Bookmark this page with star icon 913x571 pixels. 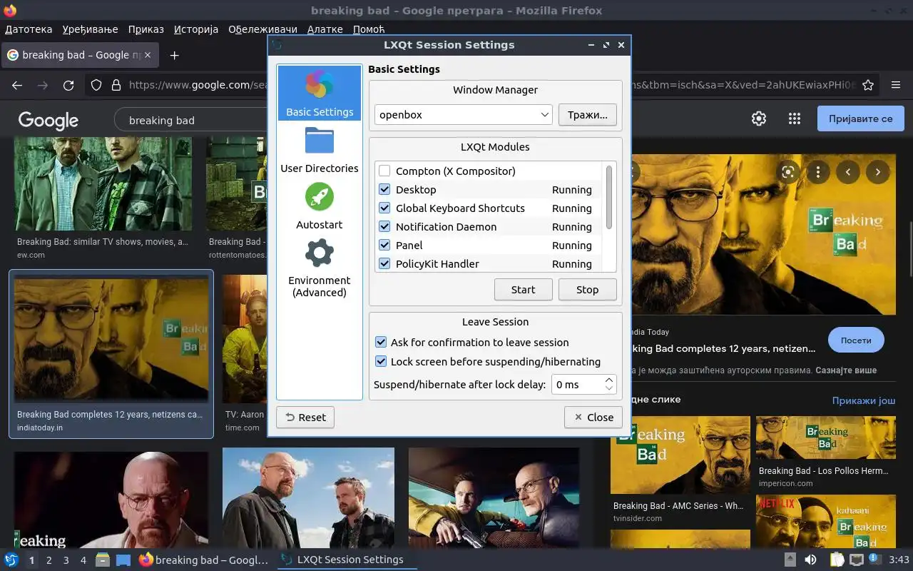[868, 85]
